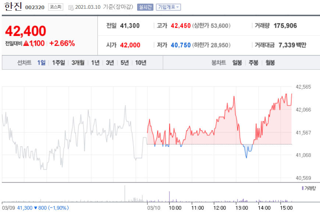Select the 3개월 line chart tab

pyautogui.click(x=78, y=62)
